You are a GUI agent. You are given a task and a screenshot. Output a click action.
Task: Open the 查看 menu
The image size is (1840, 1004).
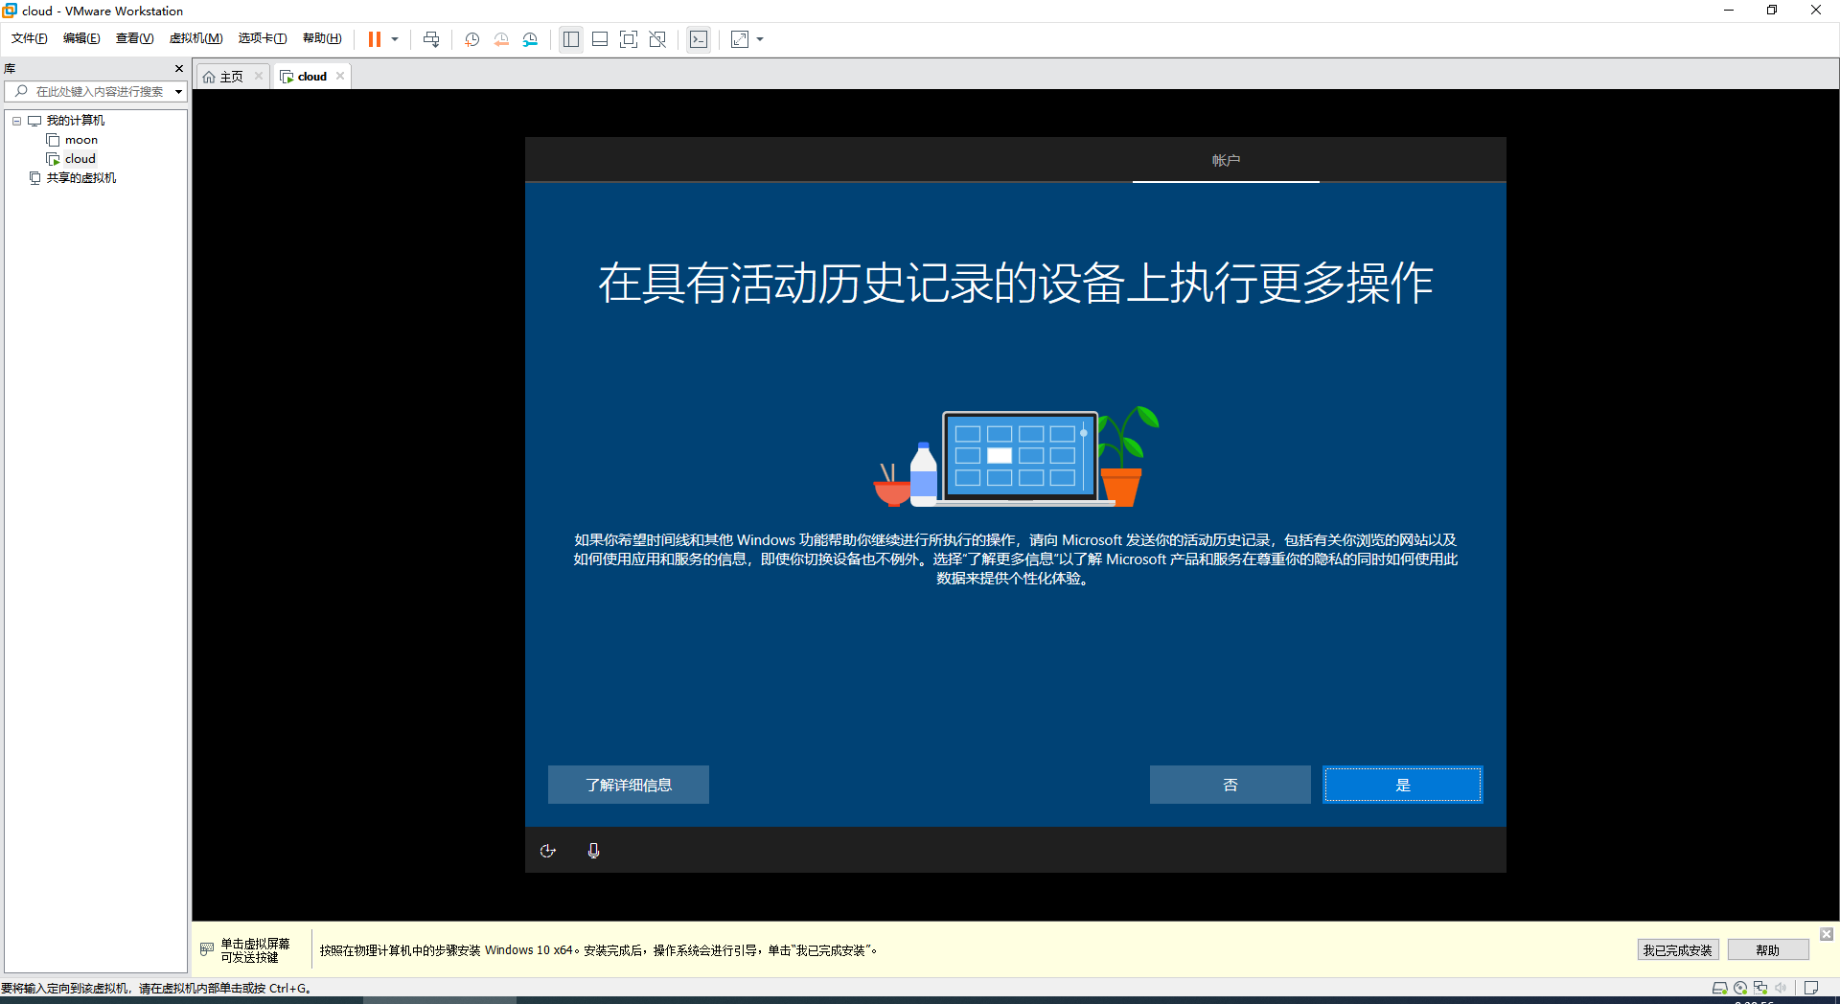[x=134, y=38]
